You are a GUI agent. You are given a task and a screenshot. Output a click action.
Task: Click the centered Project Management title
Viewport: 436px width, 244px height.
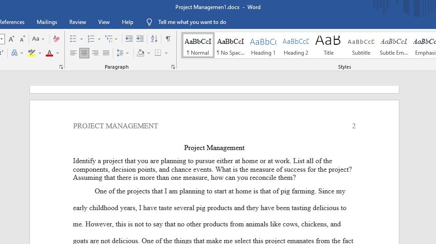pos(214,148)
